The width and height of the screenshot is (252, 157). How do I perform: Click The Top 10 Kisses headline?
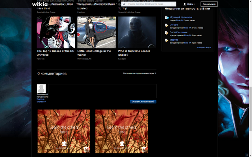click(56, 53)
